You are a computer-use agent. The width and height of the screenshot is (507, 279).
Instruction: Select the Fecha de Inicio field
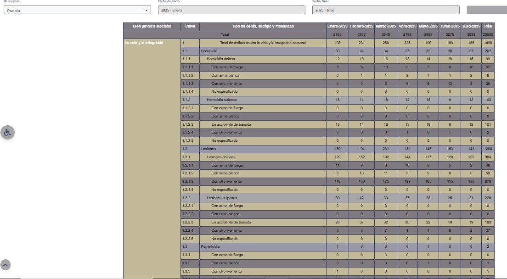point(231,10)
